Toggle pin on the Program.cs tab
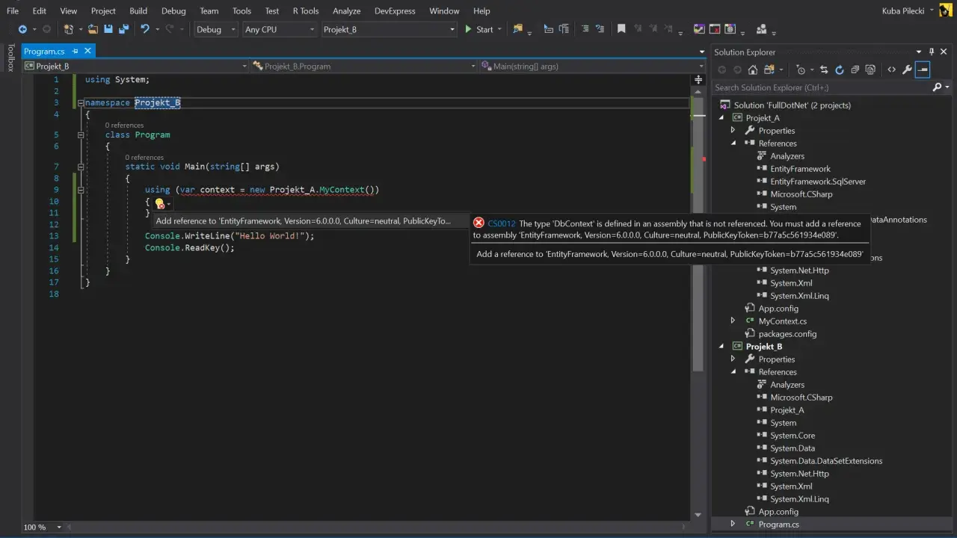 (75, 51)
